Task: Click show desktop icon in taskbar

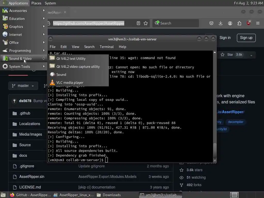Action: tap(3, 195)
